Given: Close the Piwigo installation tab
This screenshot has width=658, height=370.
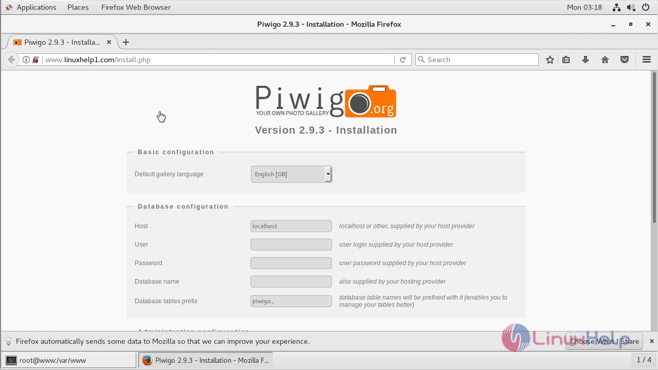Looking at the screenshot, I should point(108,42).
